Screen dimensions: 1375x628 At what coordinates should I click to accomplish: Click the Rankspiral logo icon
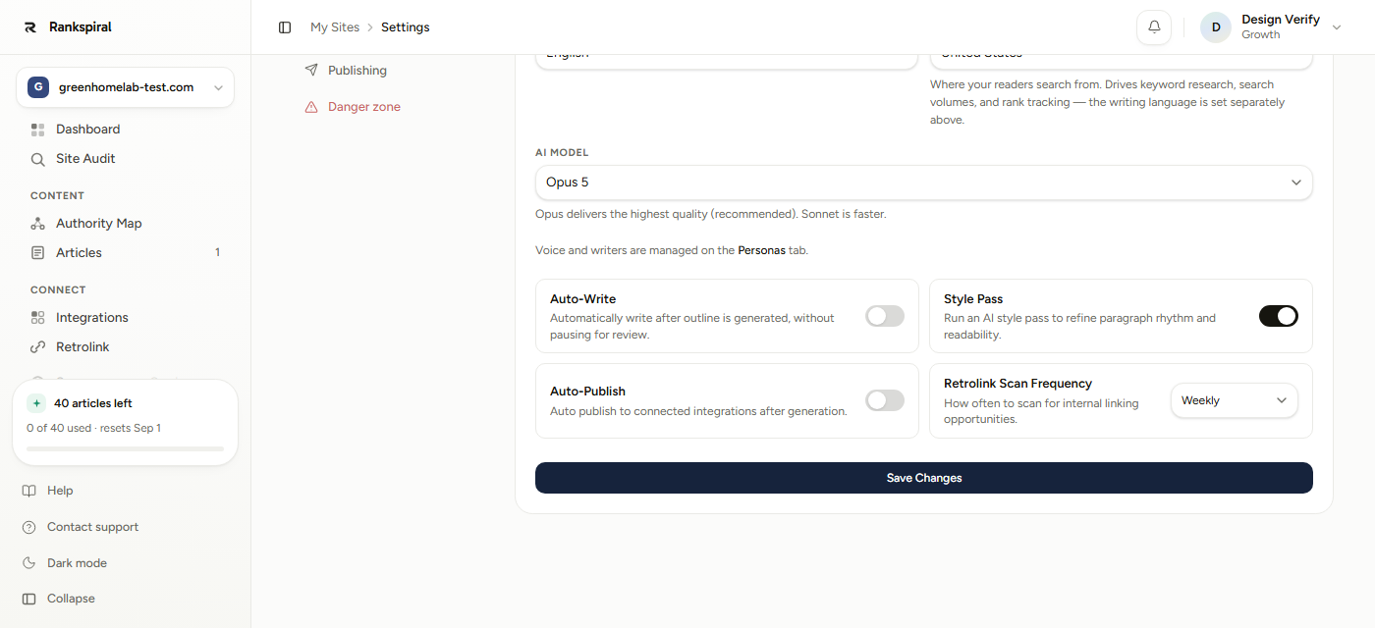(30, 27)
